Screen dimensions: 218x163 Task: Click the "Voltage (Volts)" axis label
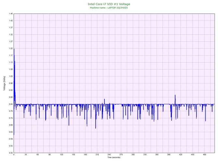point(5,83)
